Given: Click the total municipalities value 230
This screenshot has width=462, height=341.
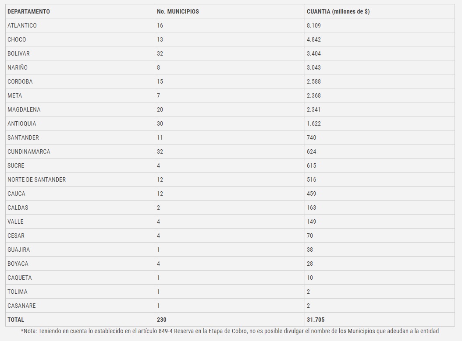Looking at the screenshot, I should click(x=162, y=320).
